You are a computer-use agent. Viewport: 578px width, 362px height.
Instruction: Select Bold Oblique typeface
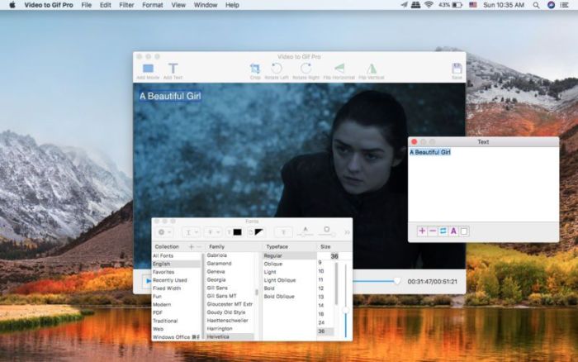click(x=279, y=296)
